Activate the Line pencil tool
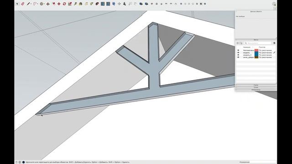Image resolution: width=292 pixels, height=164 pixels. point(28,4)
